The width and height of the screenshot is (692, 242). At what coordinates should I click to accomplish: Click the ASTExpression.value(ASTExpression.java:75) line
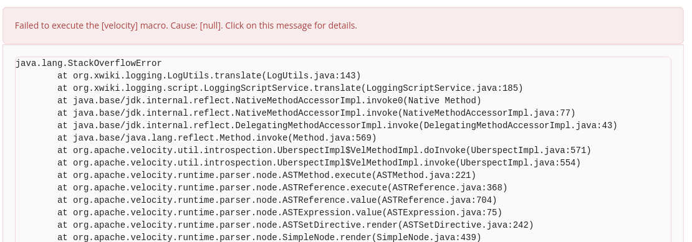[280, 213]
